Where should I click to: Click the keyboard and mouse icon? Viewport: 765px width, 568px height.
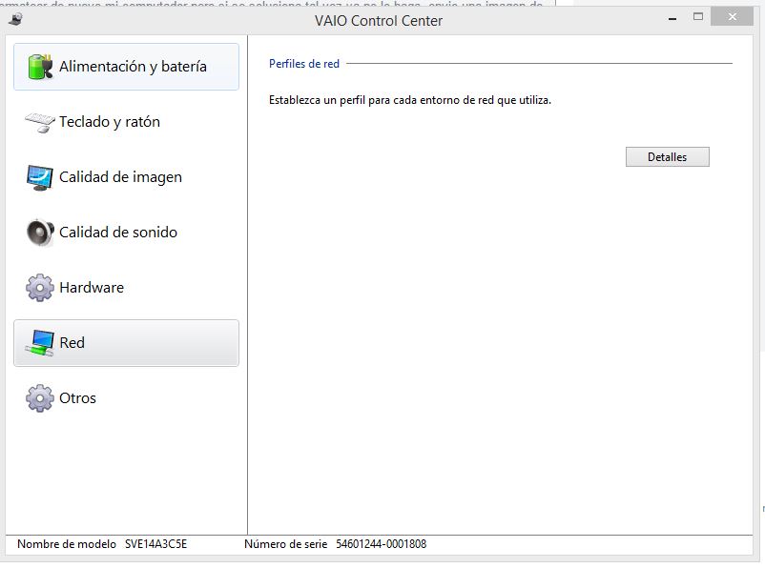[39, 122]
